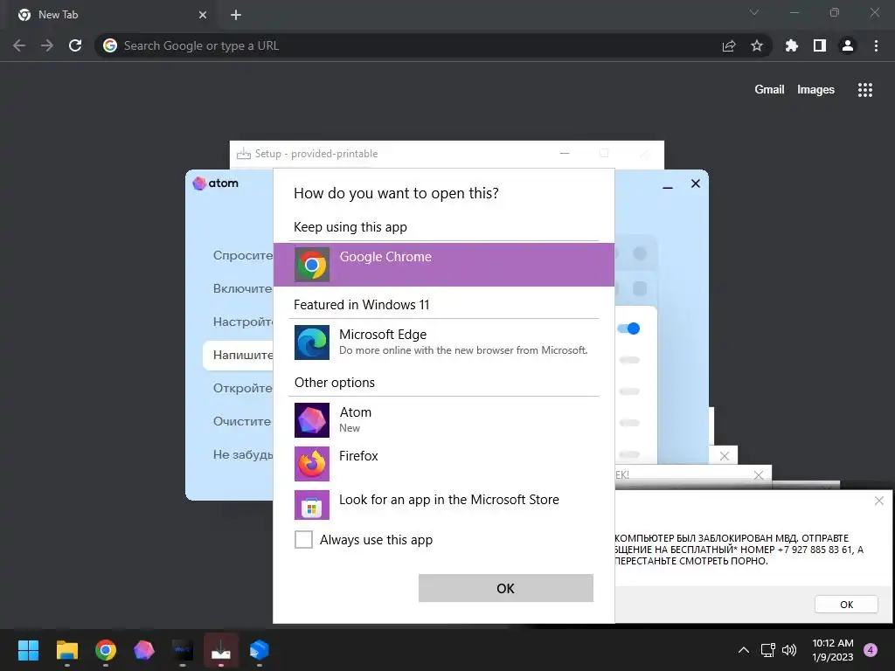Confirm with the gray OK button

[506, 588]
